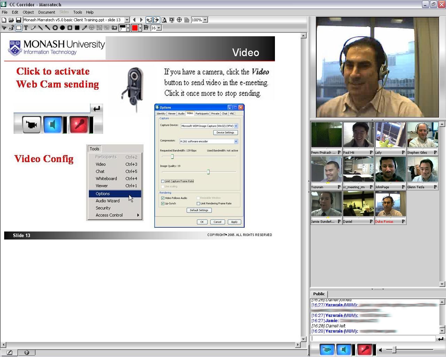446x357 pixels.
Task: Select the pencil freehand drawing tool
Action: (33, 28)
